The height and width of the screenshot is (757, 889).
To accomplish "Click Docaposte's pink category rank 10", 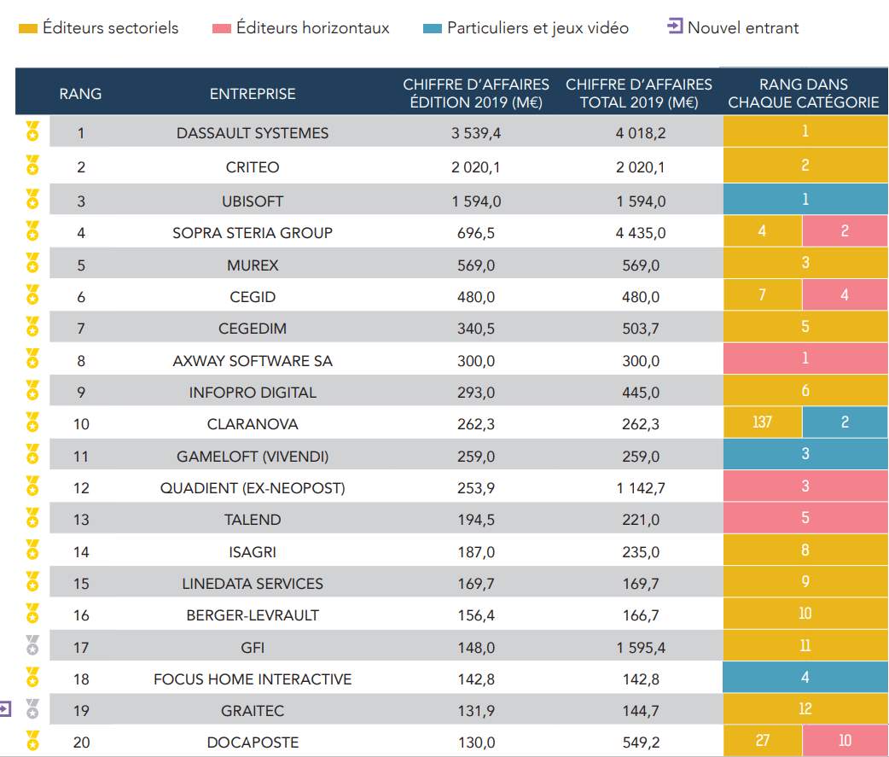I will coord(845,741).
